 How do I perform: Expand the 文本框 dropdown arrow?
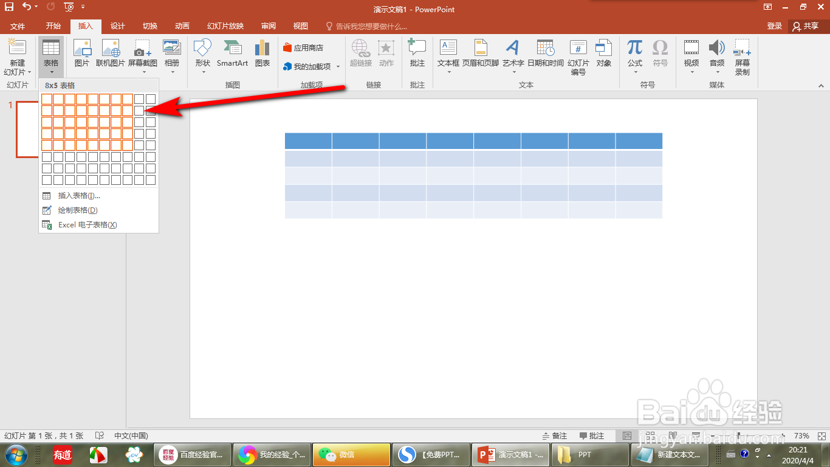(x=448, y=72)
